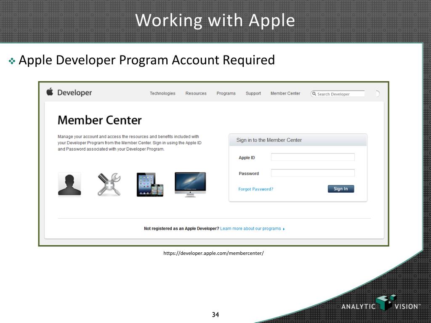
Task: Open Learn more about our programs link
Action: point(250,228)
